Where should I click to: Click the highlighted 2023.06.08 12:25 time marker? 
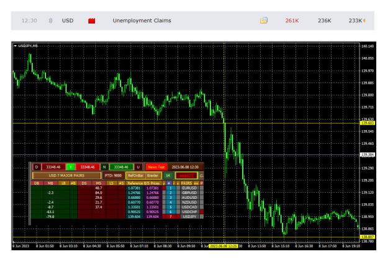pos(223,246)
